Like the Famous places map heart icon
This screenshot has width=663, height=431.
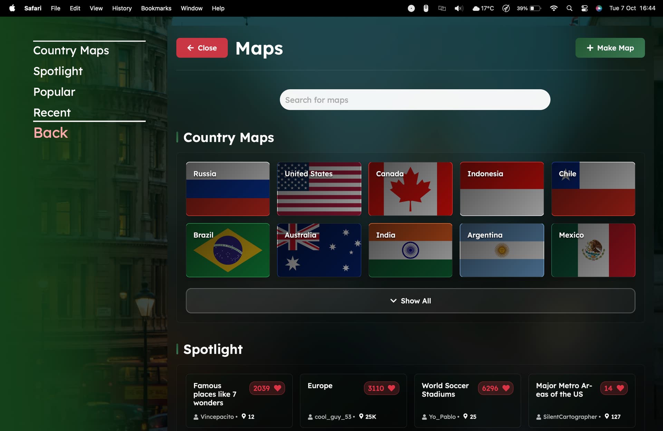277,388
